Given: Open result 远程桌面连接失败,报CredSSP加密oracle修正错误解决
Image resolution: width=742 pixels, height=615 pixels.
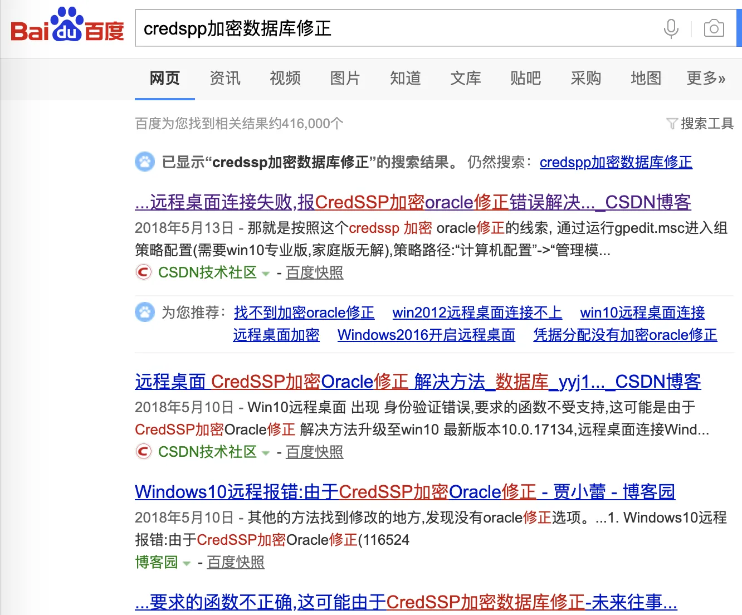Looking at the screenshot, I should click(413, 202).
